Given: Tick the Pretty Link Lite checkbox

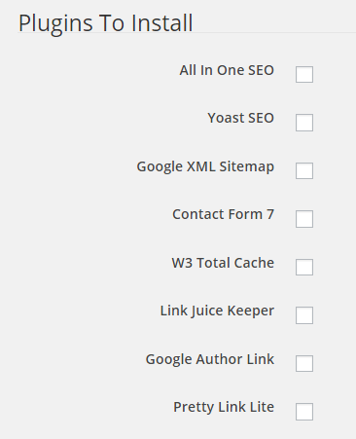Looking at the screenshot, I should pos(304,412).
